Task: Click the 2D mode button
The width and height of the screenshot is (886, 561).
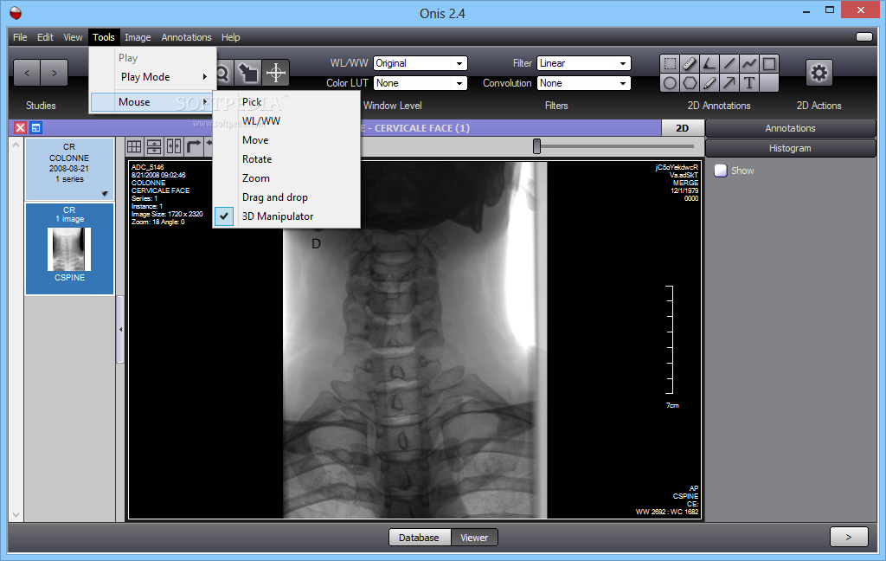Action: 683,128
